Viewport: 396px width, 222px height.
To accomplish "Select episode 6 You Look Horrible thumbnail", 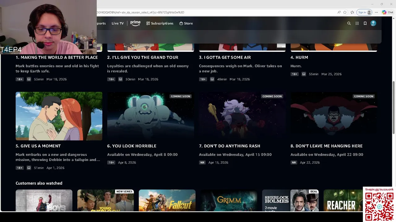I will [x=150, y=116].
